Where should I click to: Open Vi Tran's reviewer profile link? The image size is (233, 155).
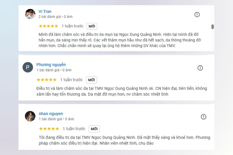(x=45, y=11)
